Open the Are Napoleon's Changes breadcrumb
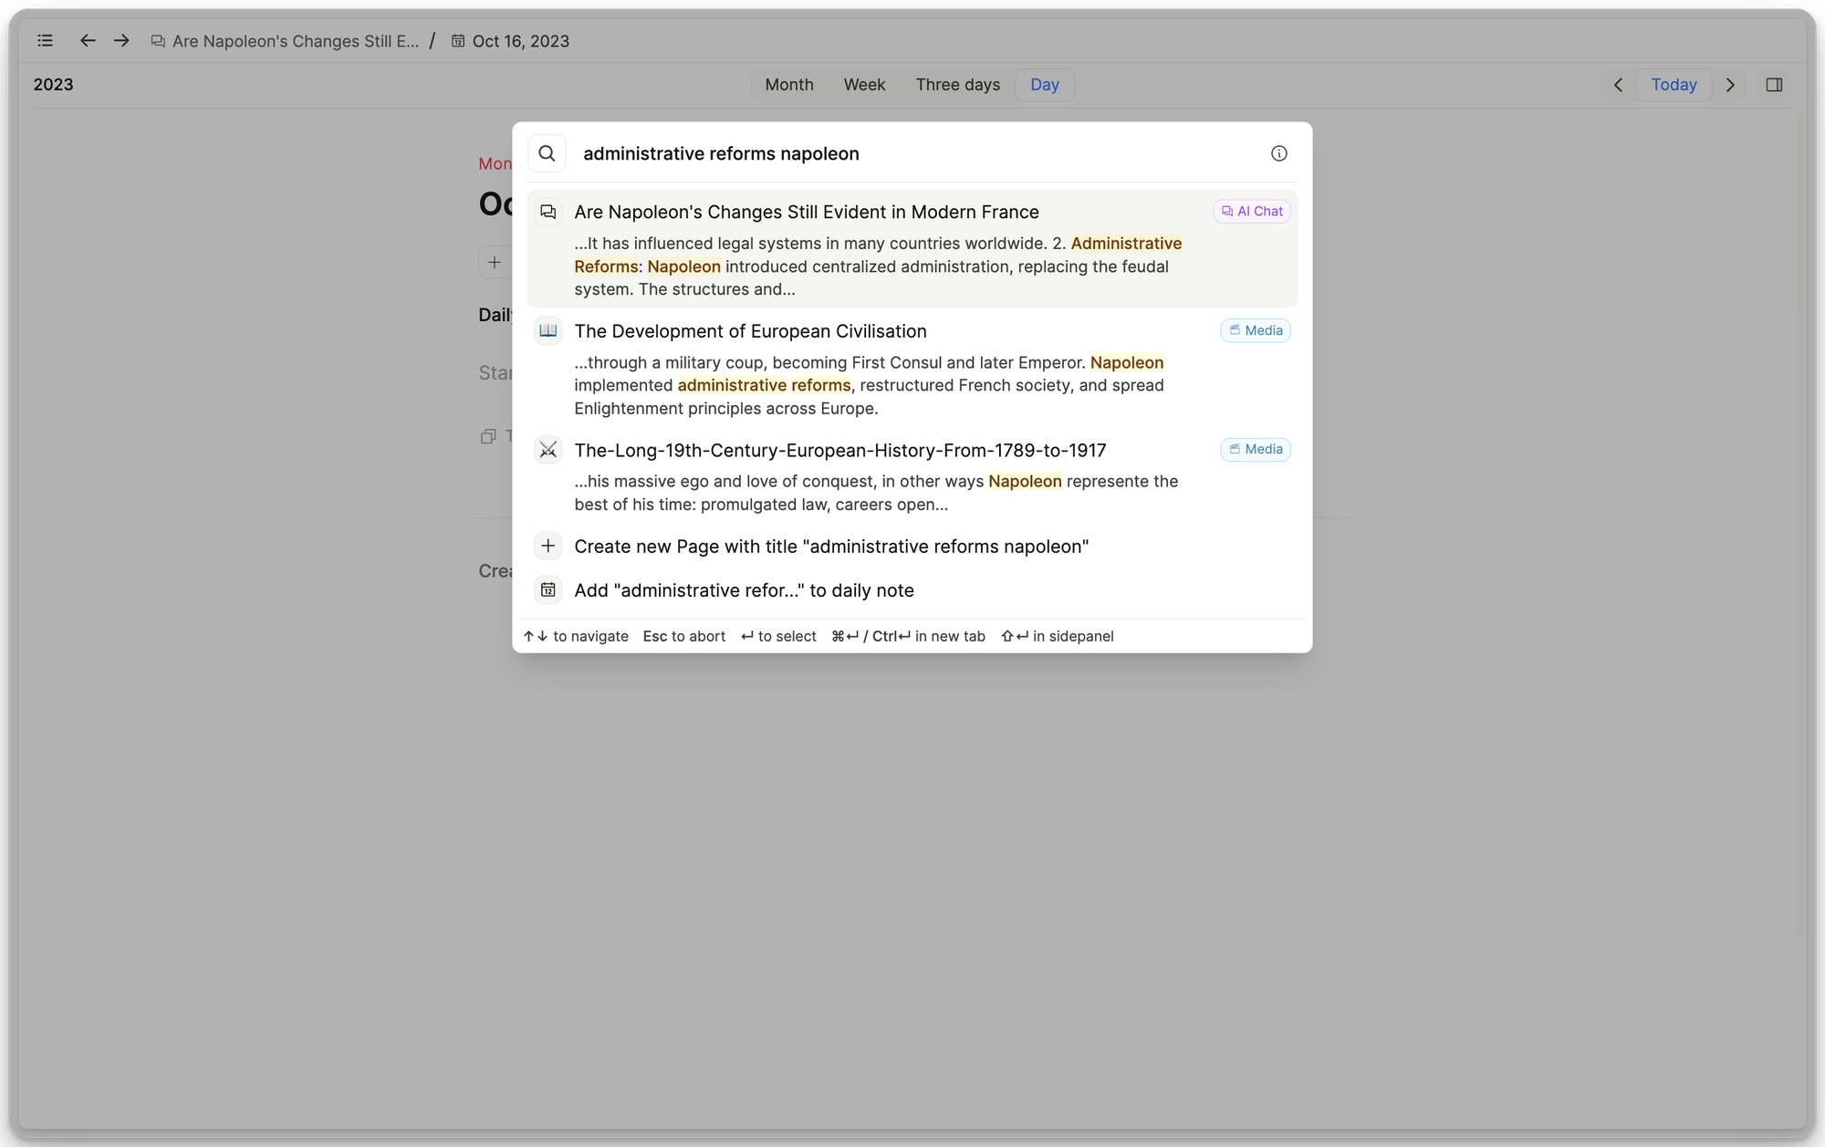The height and width of the screenshot is (1147, 1825). (x=285, y=41)
